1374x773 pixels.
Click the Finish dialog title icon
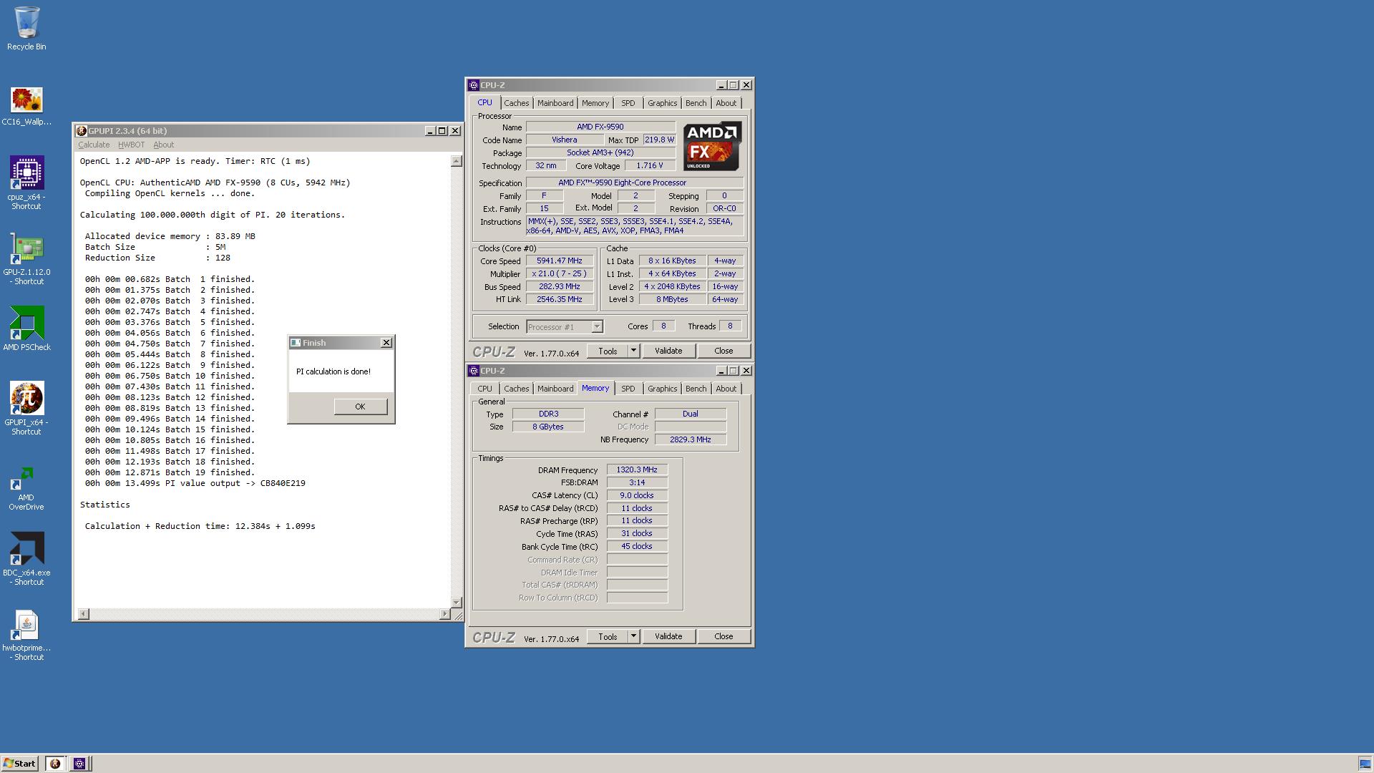click(295, 343)
